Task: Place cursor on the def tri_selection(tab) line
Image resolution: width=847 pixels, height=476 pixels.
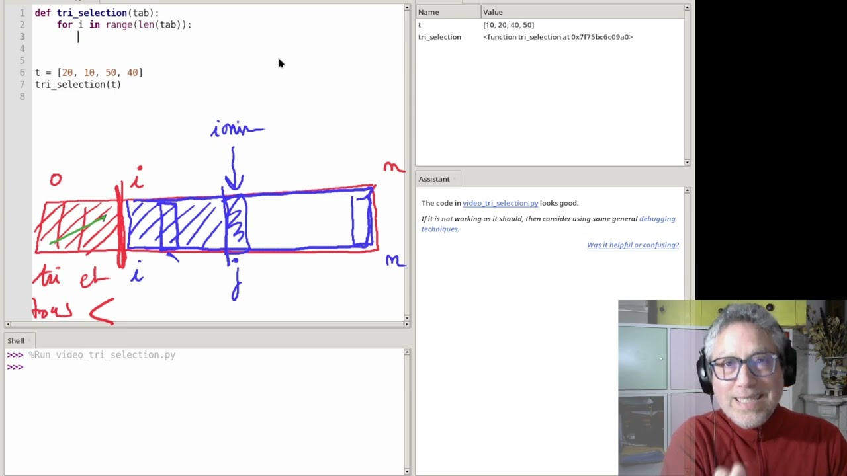Action: (x=97, y=13)
